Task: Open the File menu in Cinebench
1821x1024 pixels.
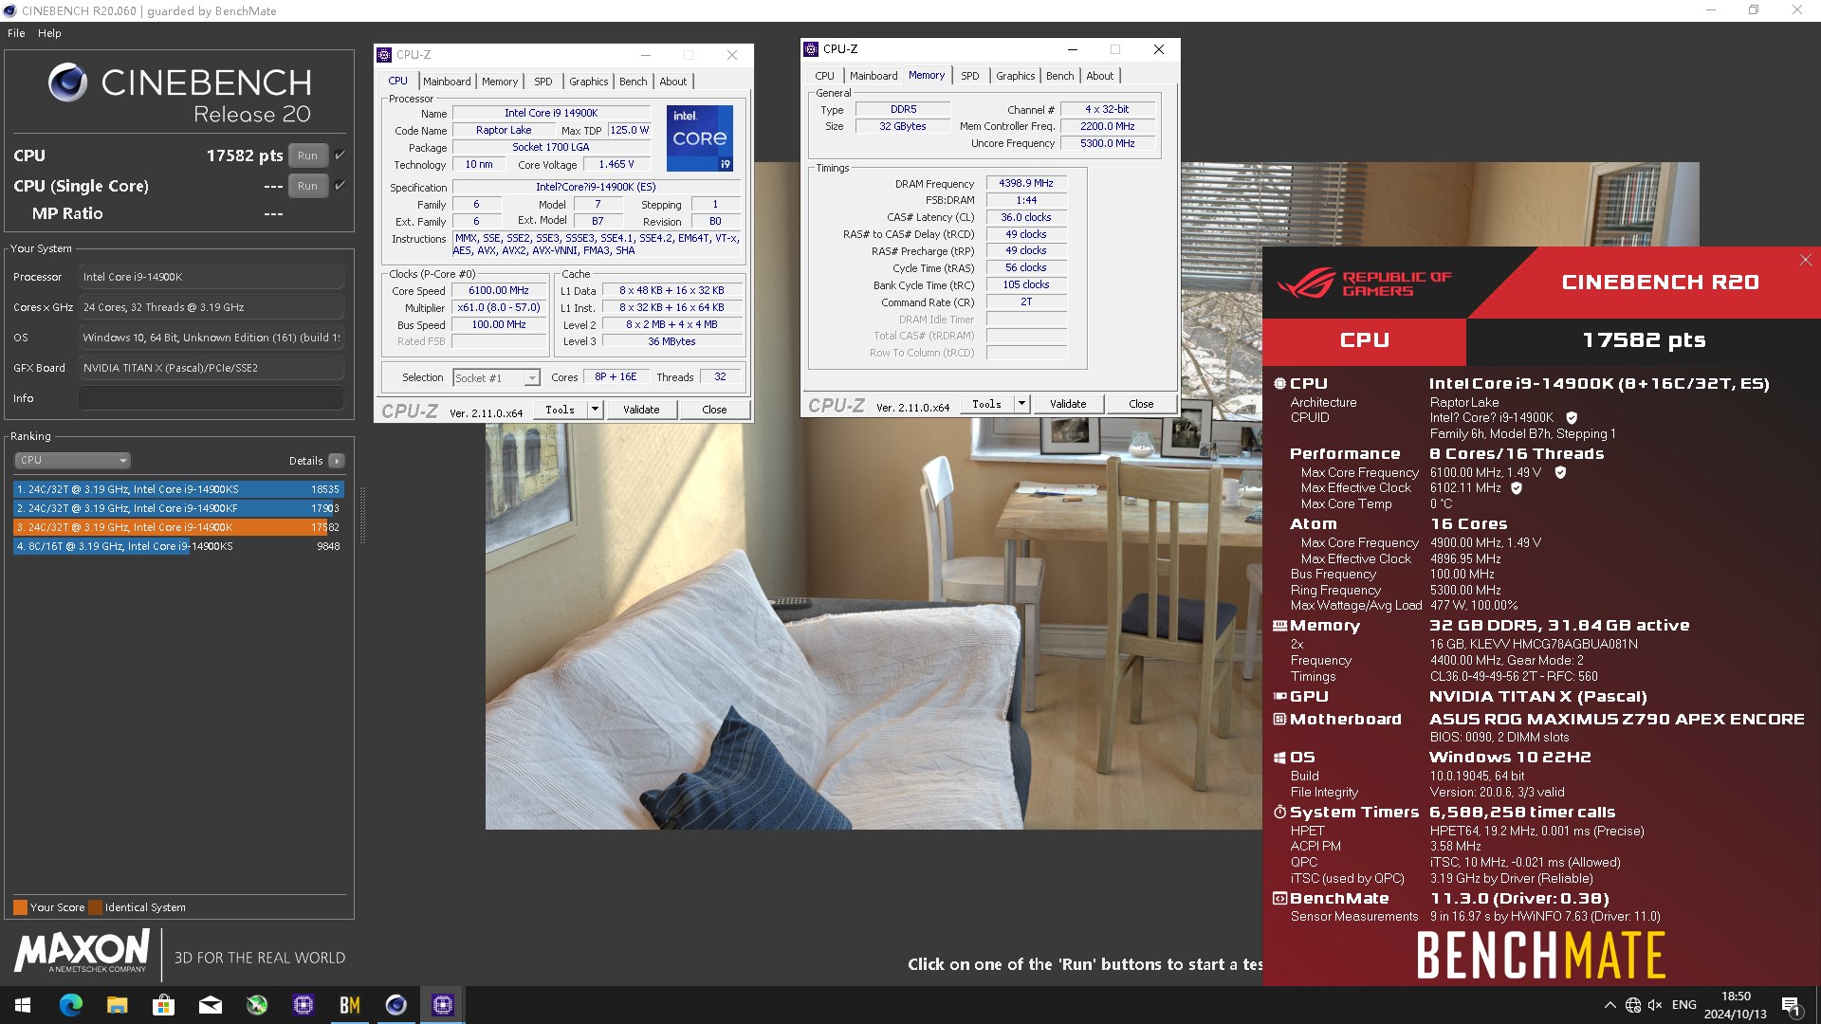Action: [16, 33]
